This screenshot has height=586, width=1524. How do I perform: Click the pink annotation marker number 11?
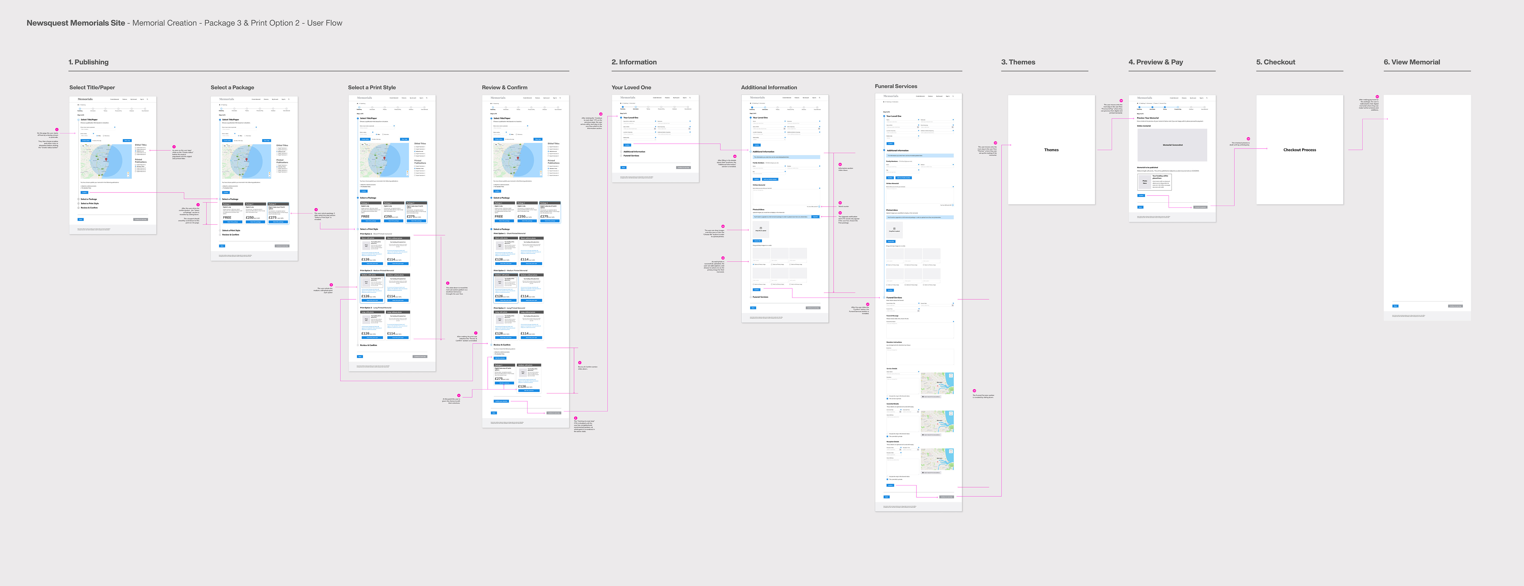coord(735,156)
